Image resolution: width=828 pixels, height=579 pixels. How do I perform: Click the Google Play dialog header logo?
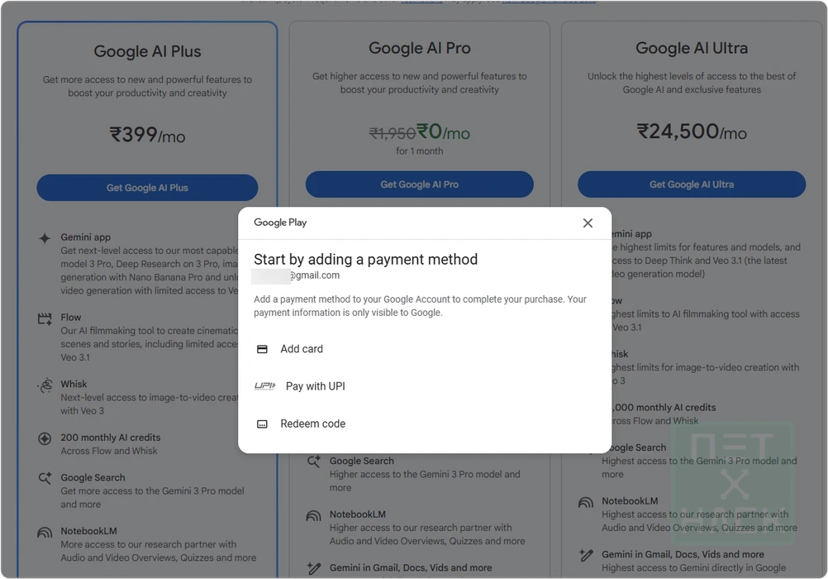click(x=280, y=223)
